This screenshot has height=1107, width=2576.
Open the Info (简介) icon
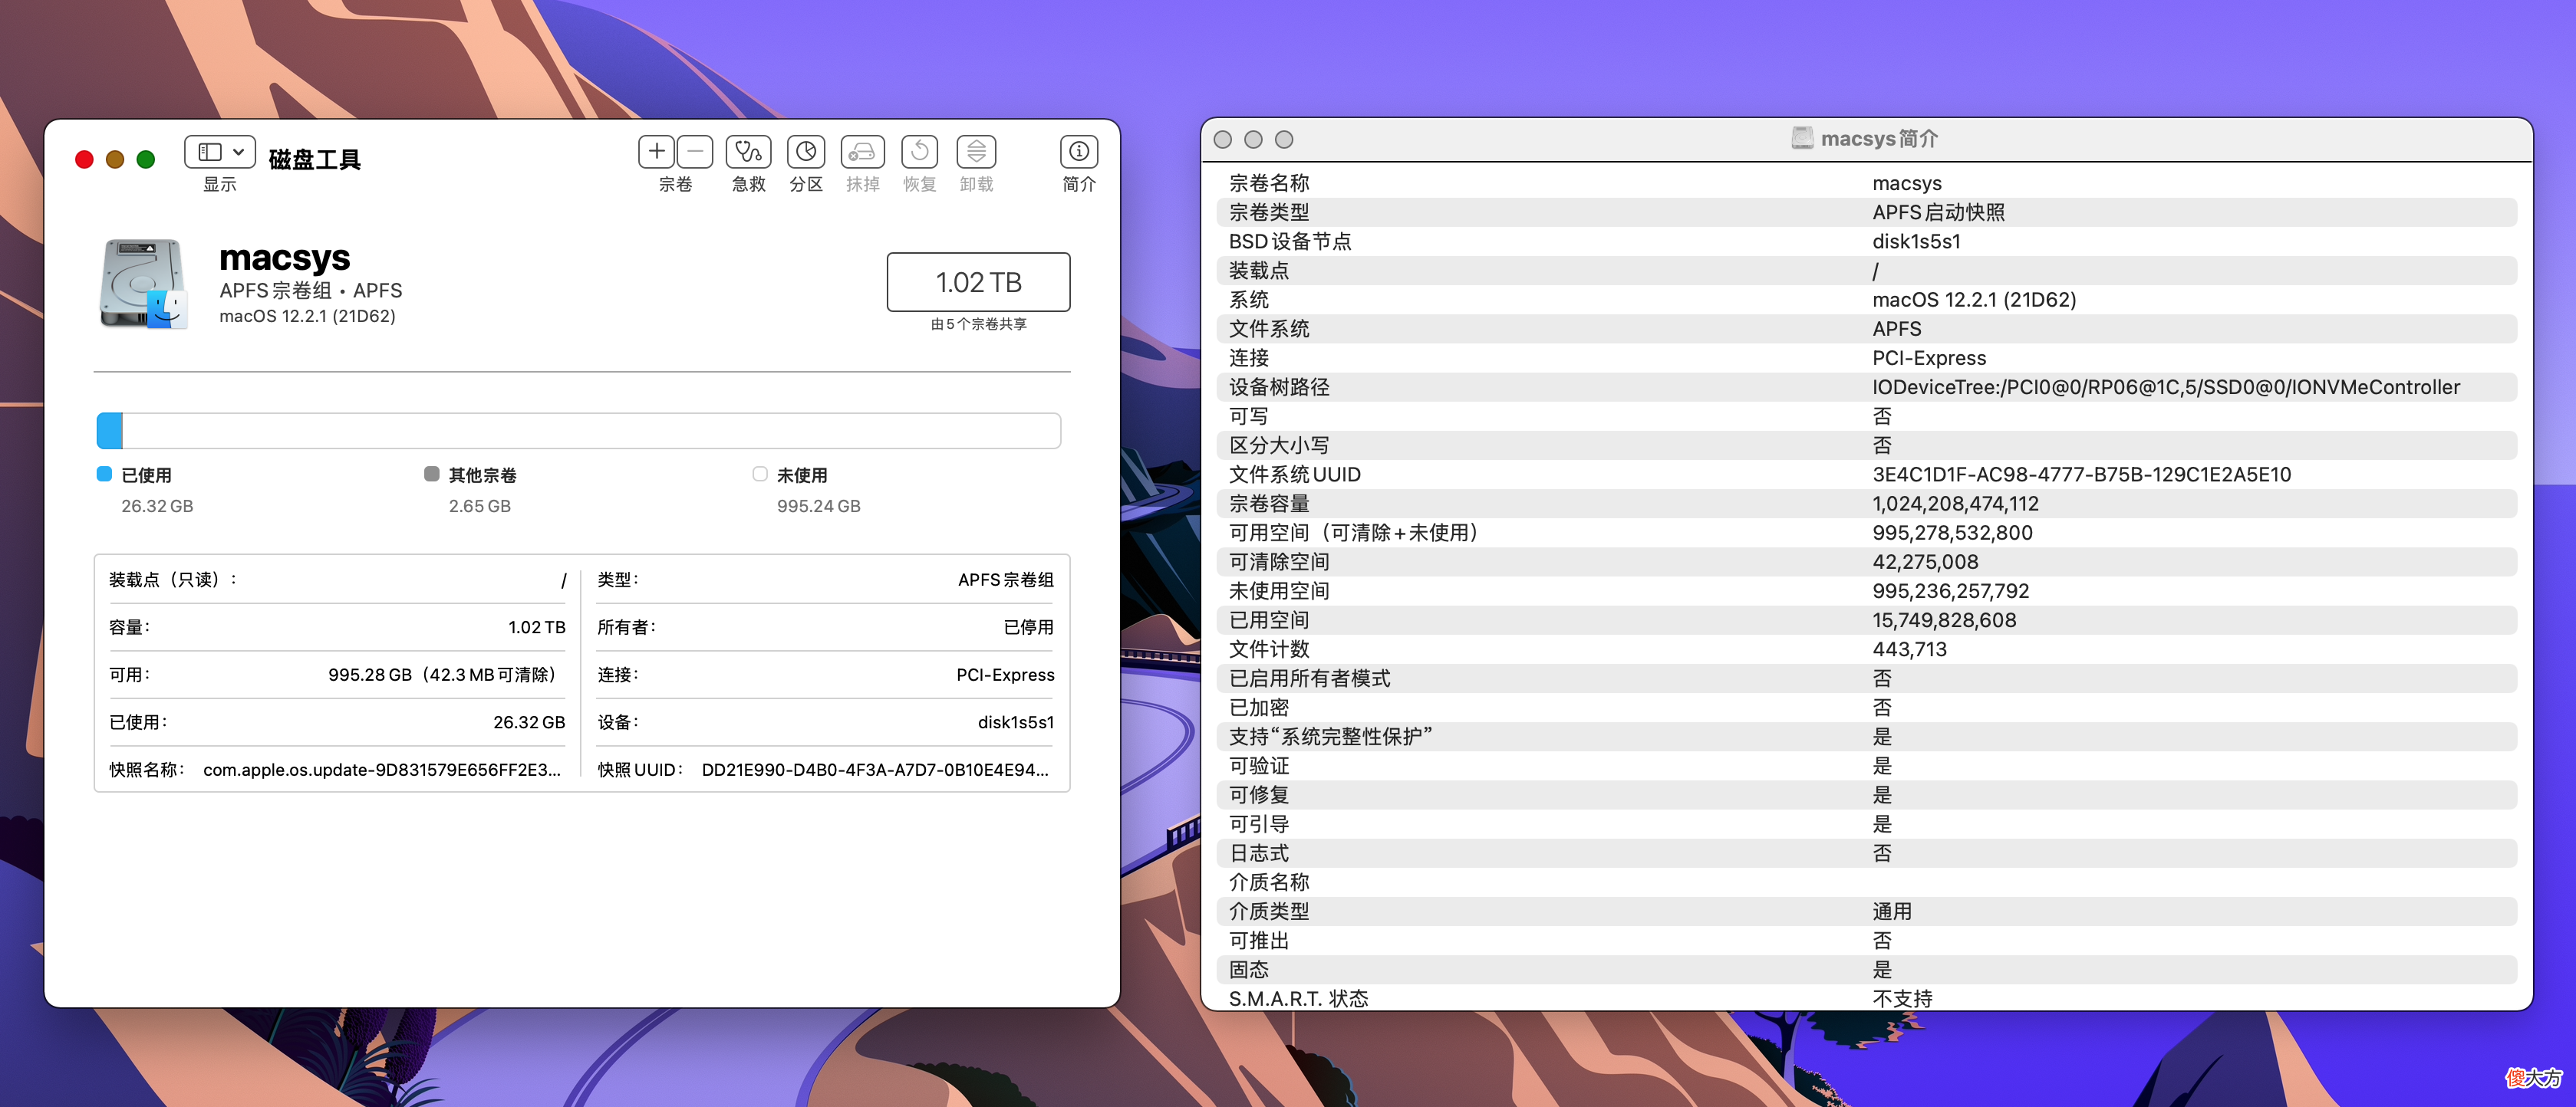coord(1079,152)
